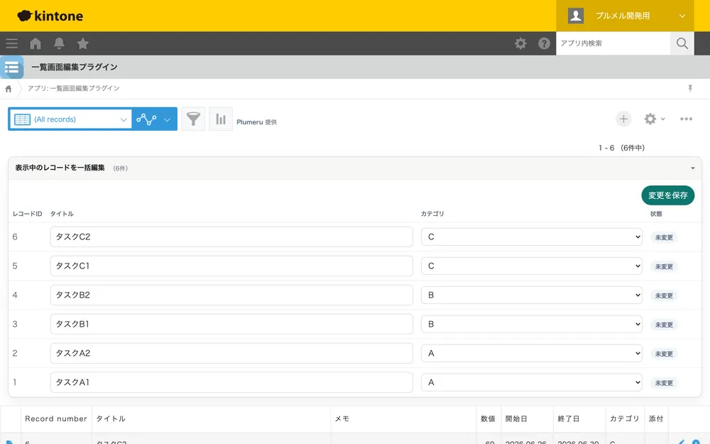This screenshot has height=444, width=710.
Task: Expand the (All records) view dropdown
Action: (x=70, y=119)
